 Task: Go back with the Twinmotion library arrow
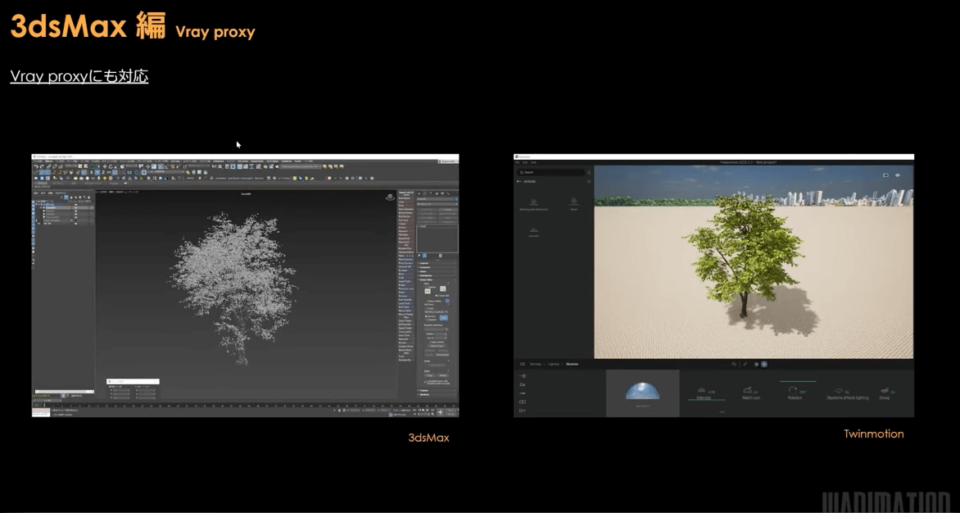pyautogui.click(x=519, y=181)
